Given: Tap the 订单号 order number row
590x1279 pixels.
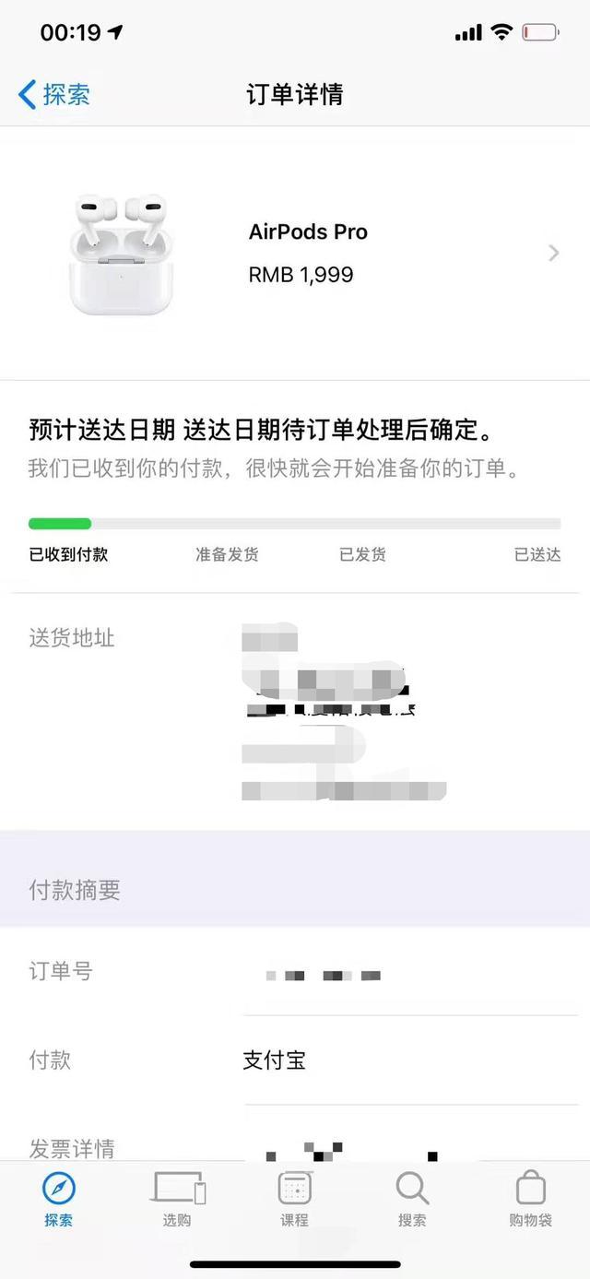Looking at the screenshot, I should point(295,972).
